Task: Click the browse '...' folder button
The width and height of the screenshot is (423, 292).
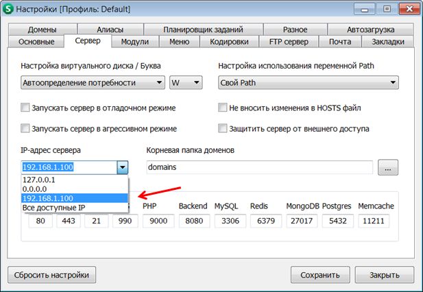Action: [x=388, y=167]
